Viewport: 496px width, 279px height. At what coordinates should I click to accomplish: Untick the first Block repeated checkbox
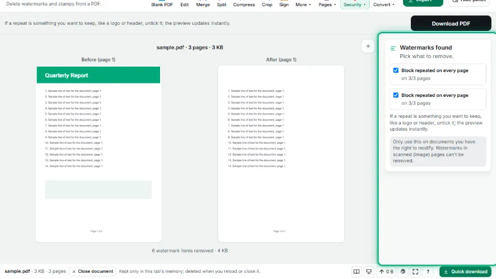(396, 70)
